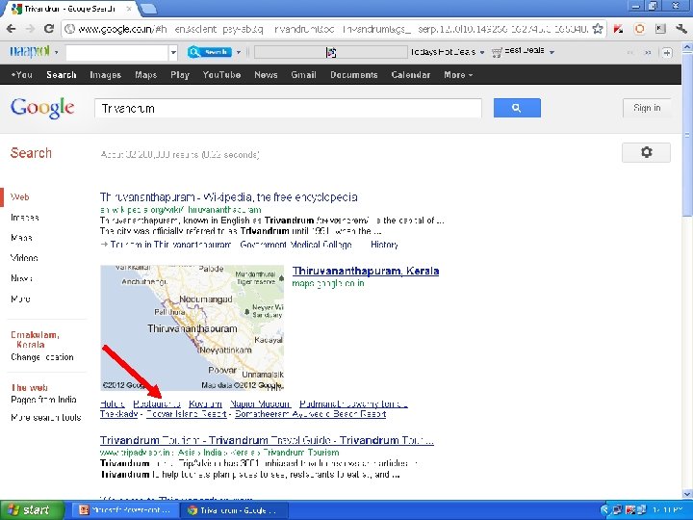Select Maps in the black Google bar
This screenshot has height=520, width=693.
(146, 75)
